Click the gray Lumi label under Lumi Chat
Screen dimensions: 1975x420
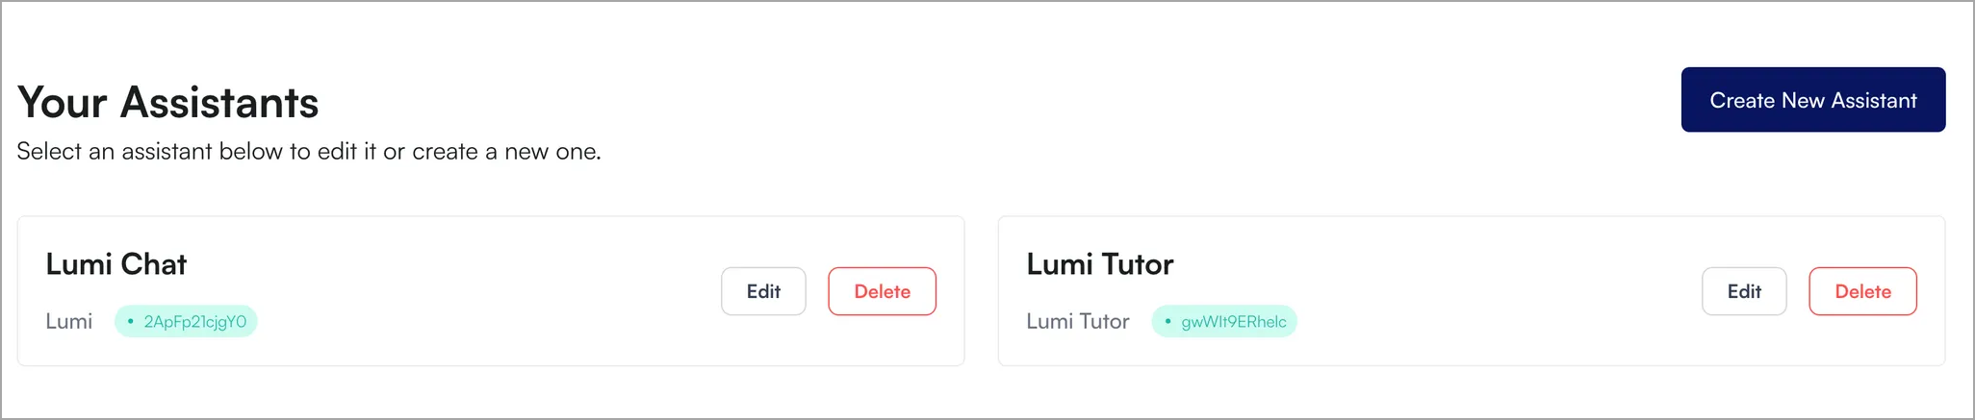(x=69, y=321)
